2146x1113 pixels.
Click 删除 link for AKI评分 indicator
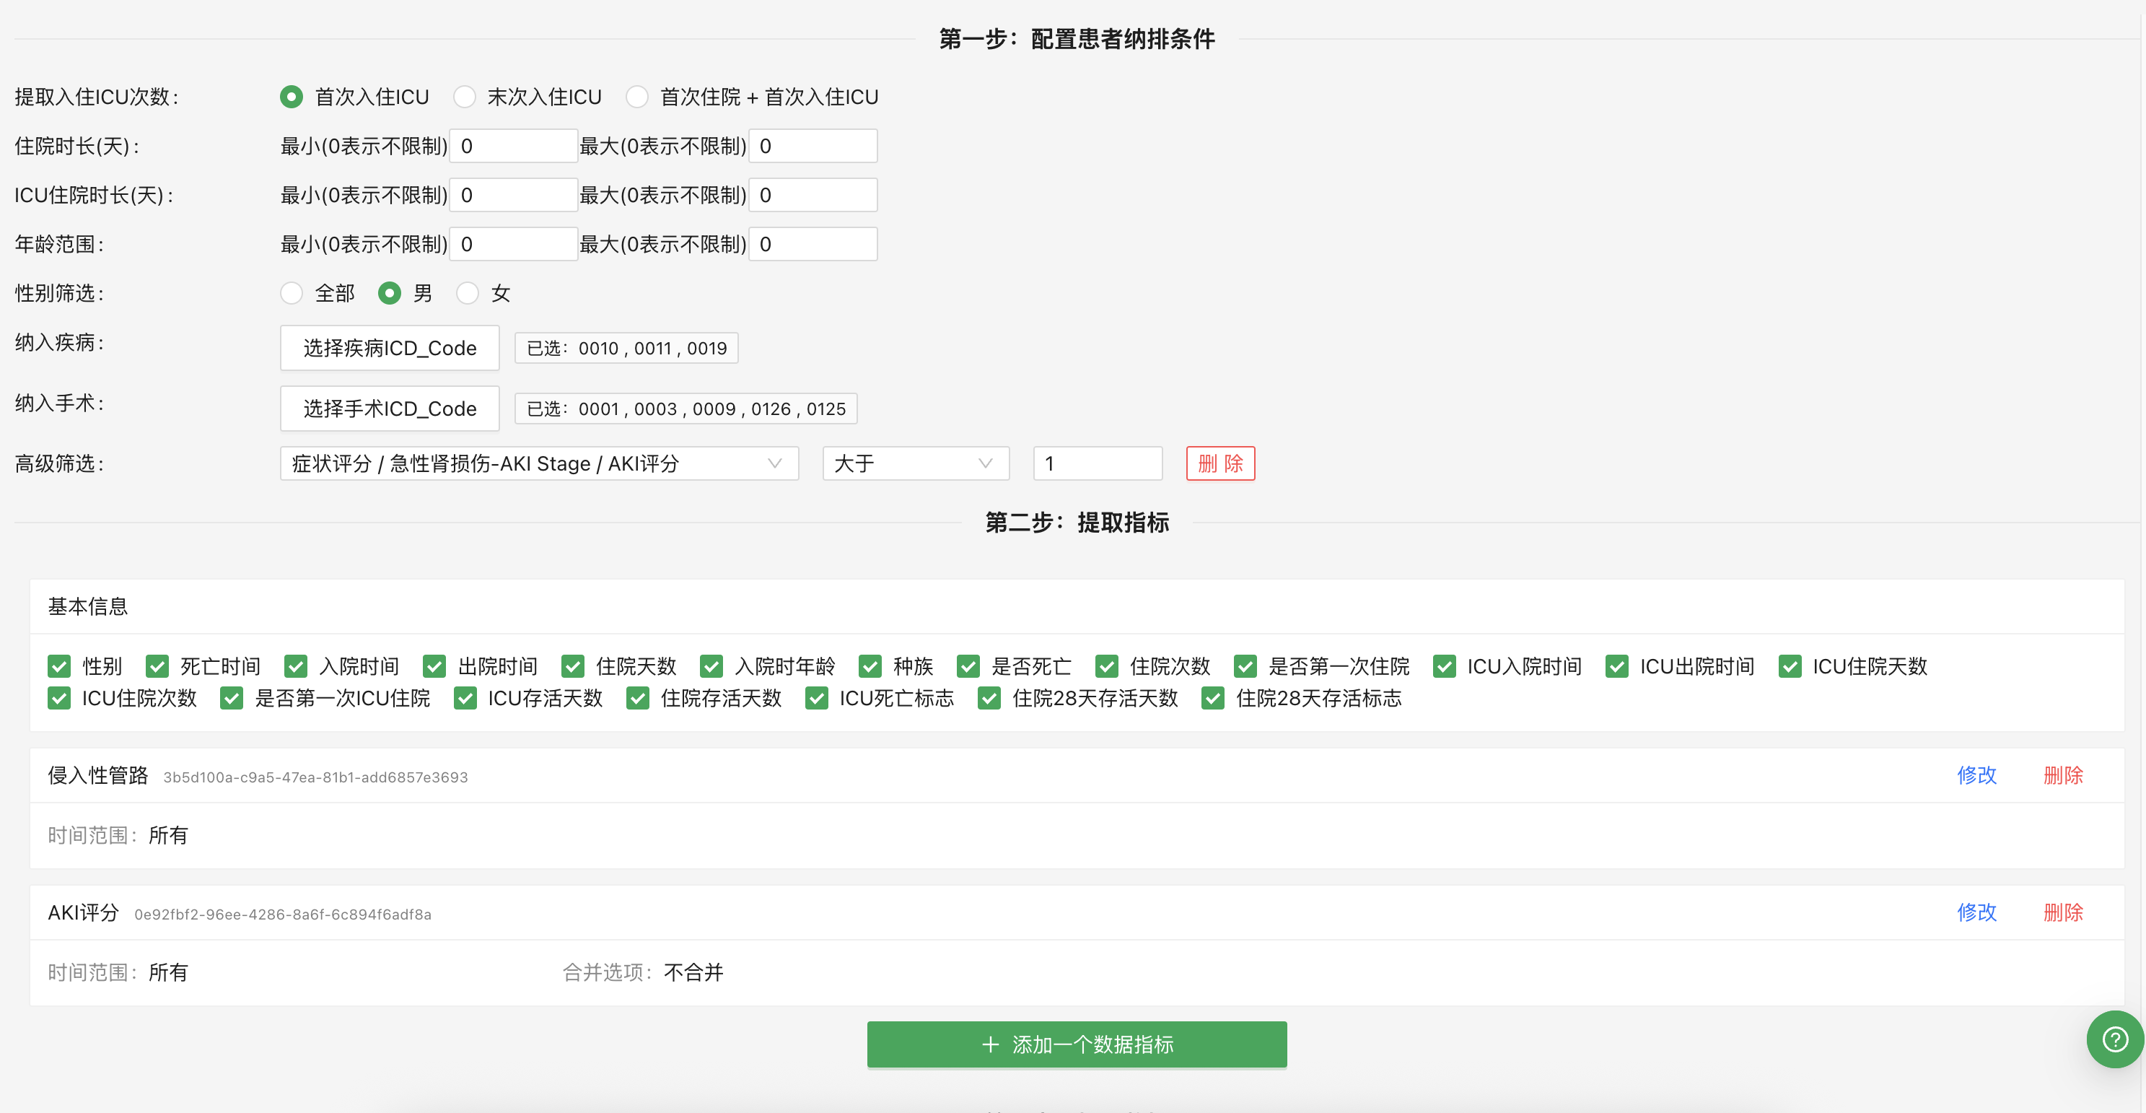[x=2063, y=912]
